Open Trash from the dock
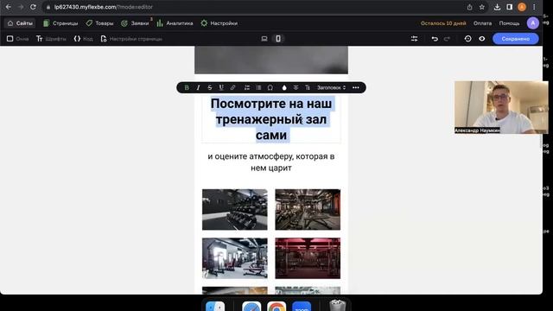 click(338, 305)
